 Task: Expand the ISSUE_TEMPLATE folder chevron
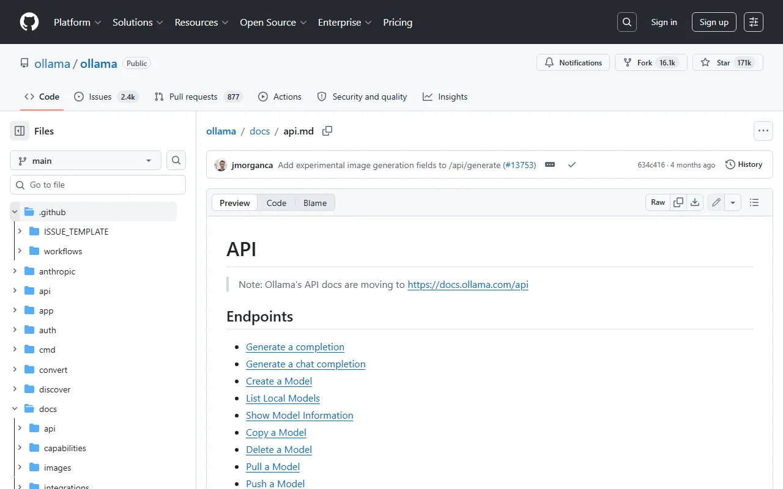coord(20,232)
